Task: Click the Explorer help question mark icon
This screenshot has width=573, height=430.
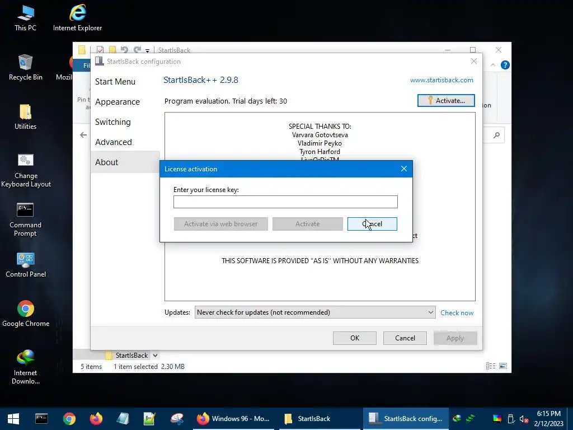Action: click(505, 65)
